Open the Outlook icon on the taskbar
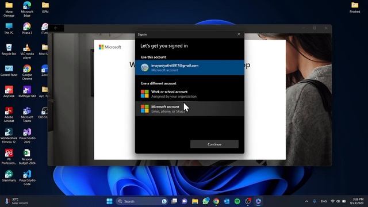This screenshot has width=368, height=207. click(x=227, y=201)
